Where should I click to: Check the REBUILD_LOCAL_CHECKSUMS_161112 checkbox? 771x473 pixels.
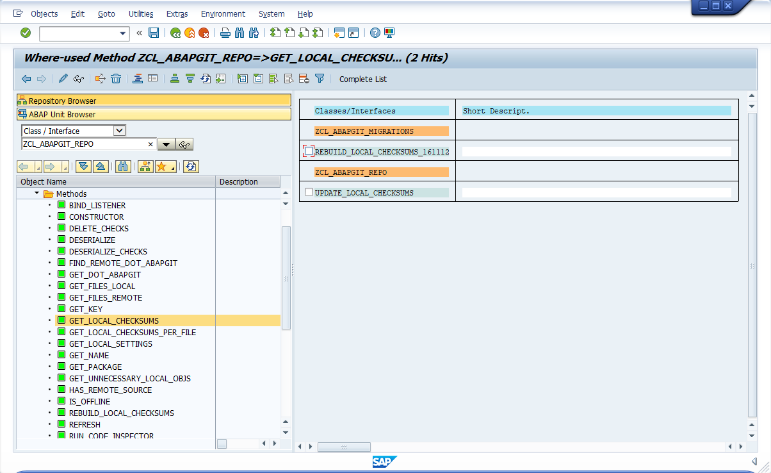coord(309,152)
